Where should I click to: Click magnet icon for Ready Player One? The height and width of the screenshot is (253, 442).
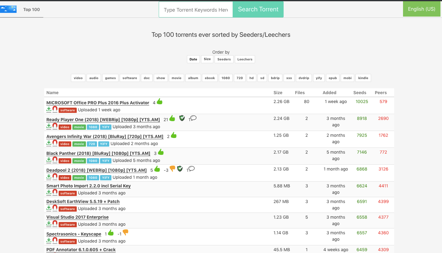point(55,126)
